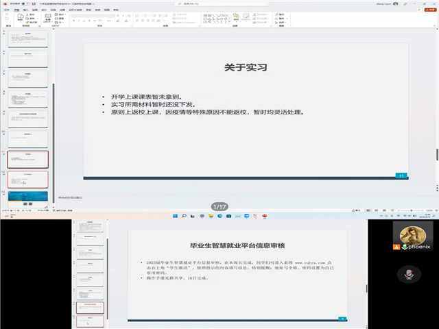
Task: Switch to the 插入 (Insert) ribbon tab
Action: pos(25,10)
